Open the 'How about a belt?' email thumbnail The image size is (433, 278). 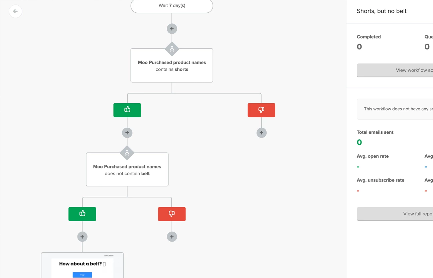(x=82, y=265)
